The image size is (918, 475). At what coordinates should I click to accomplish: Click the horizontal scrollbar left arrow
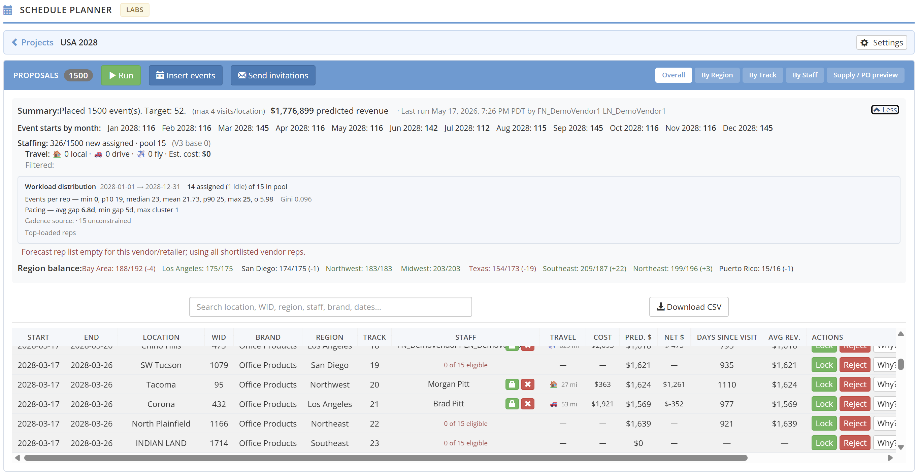[17, 458]
